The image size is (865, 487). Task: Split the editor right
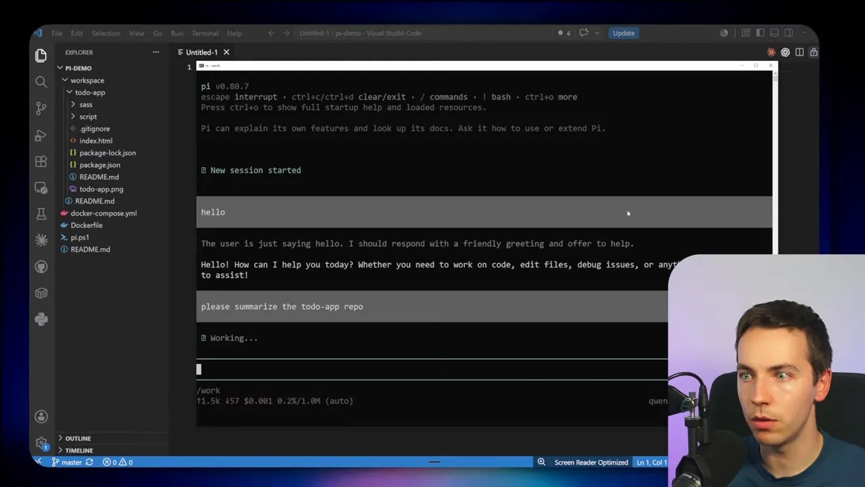pyautogui.click(x=799, y=52)
